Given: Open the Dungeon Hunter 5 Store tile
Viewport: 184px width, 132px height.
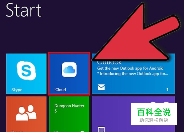Looking at the screenshot, I should (69, 114).
